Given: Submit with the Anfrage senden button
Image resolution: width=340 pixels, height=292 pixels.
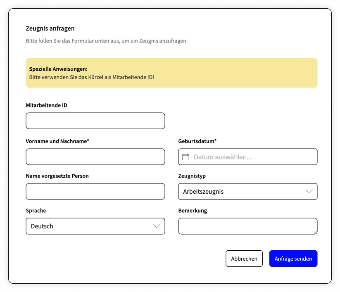Looking at the screenshot, I should (x=293, y=259).
